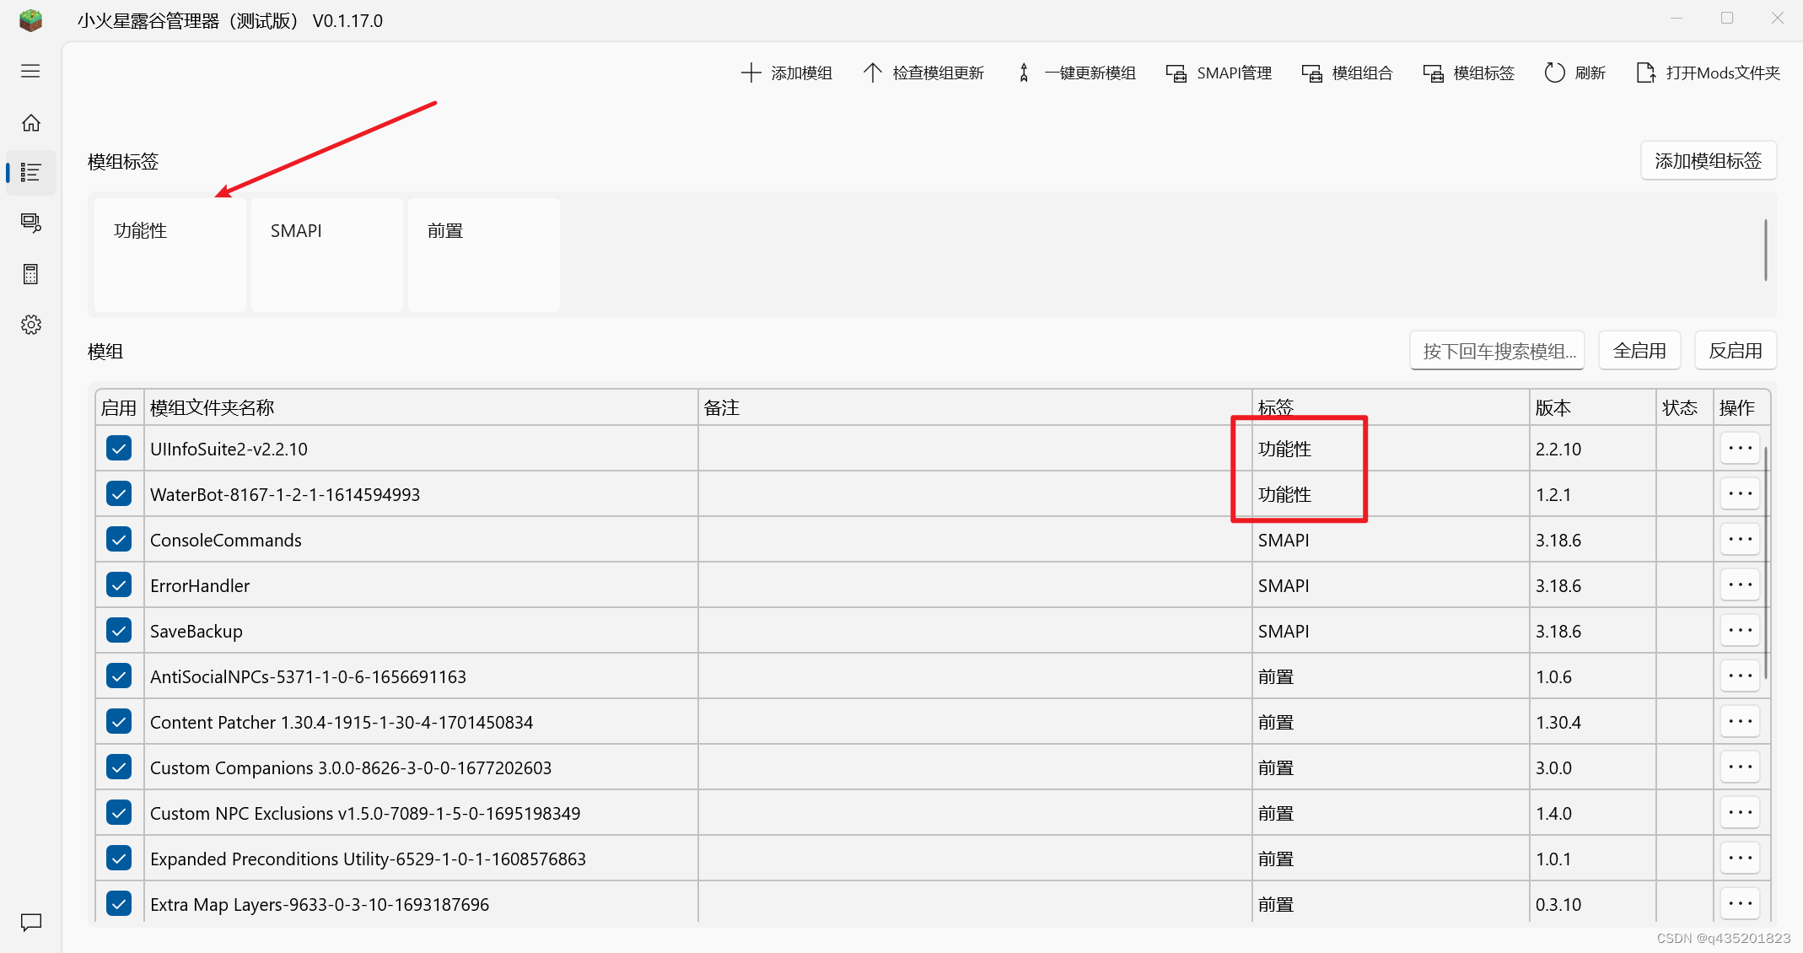Click the 添加模组标签 button
The height and width of the screenshot is (953, 1803).
click(x=1708, y=161)
